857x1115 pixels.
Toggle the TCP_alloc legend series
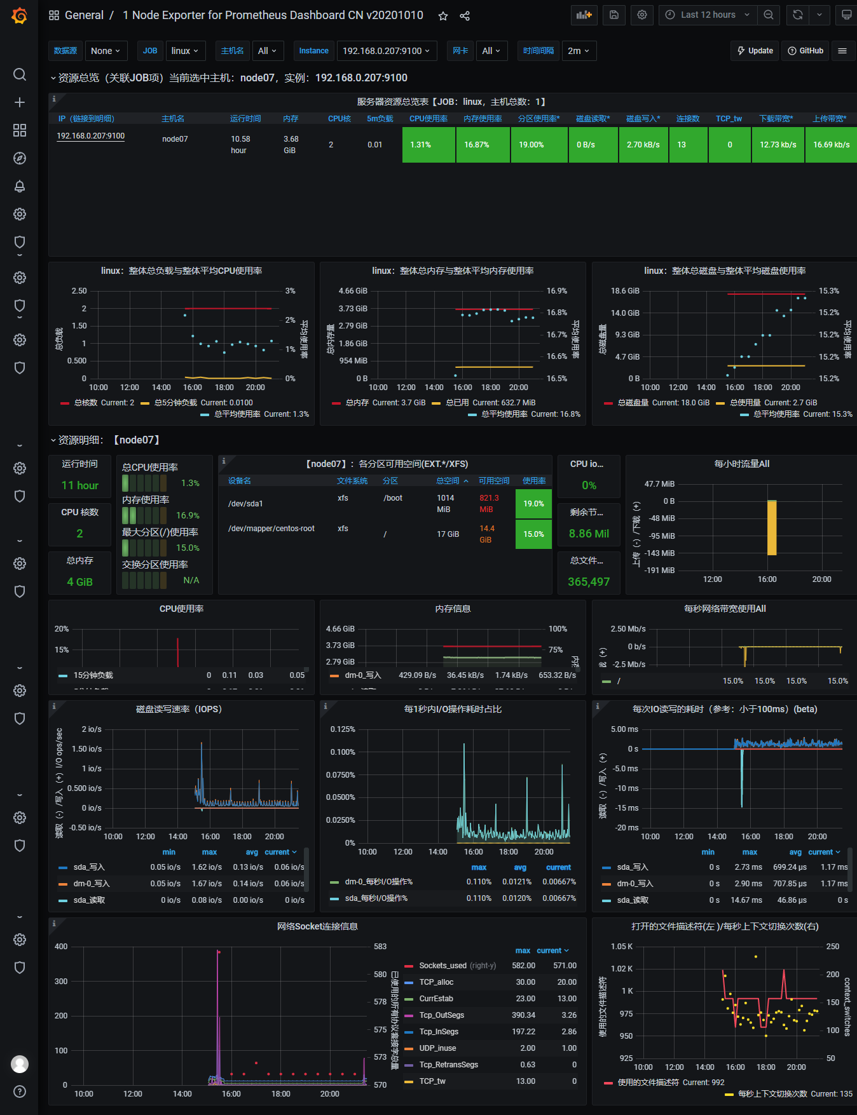(436, 982)
